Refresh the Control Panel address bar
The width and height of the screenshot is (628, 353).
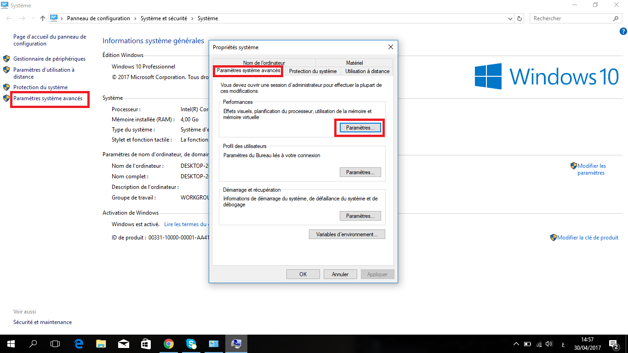520,18
